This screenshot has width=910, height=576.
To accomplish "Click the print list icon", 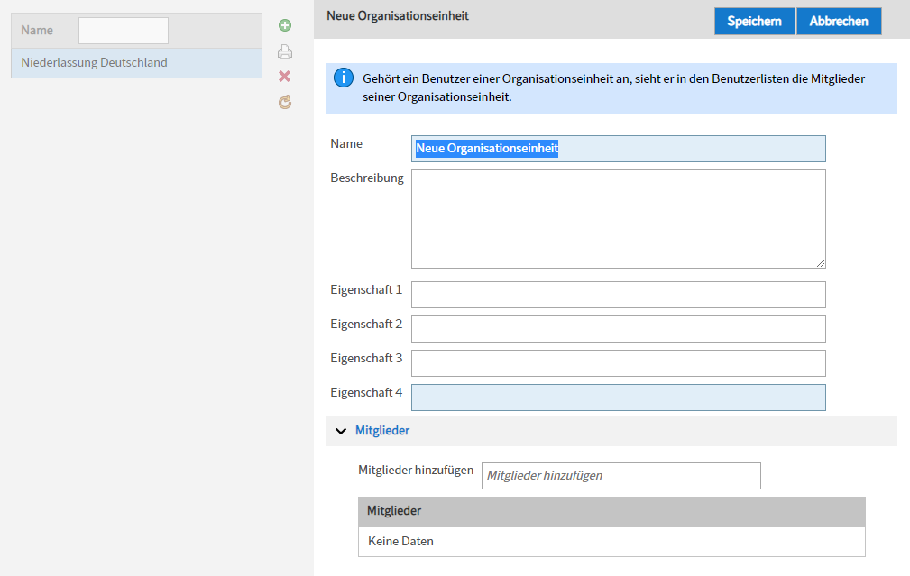I will click(x=284, y=51).
